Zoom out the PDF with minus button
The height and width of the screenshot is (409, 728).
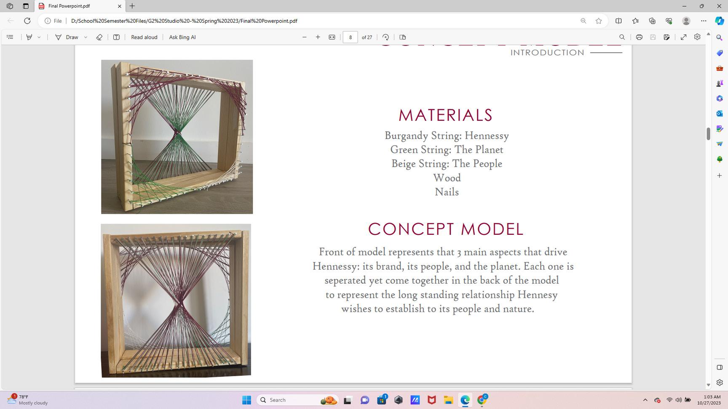pyautogui.click(x=304, y=37)
